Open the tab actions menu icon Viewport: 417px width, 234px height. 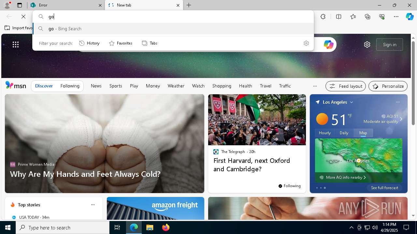pyautogui.click(x=20, y=5)
